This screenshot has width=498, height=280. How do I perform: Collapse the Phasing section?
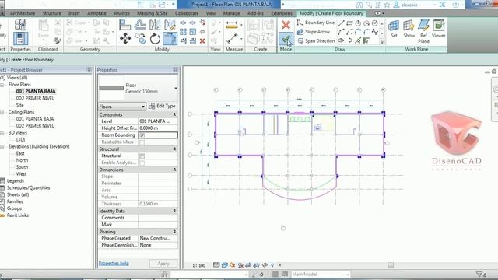click(x=174, y=232)
